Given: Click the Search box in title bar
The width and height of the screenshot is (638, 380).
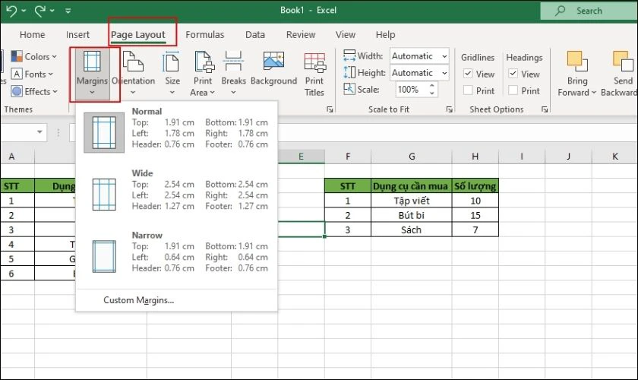Looking at the screenshot, I should pyautogui.click(x=589, y=11).
